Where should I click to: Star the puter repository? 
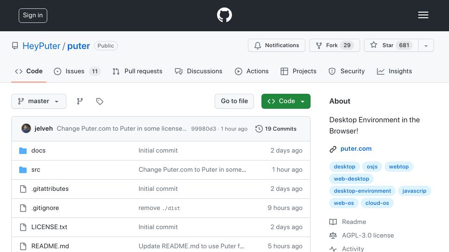[391, 45]
